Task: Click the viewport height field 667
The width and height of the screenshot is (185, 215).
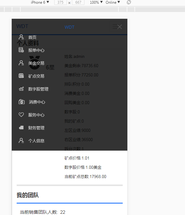Action: coord(78,2)
